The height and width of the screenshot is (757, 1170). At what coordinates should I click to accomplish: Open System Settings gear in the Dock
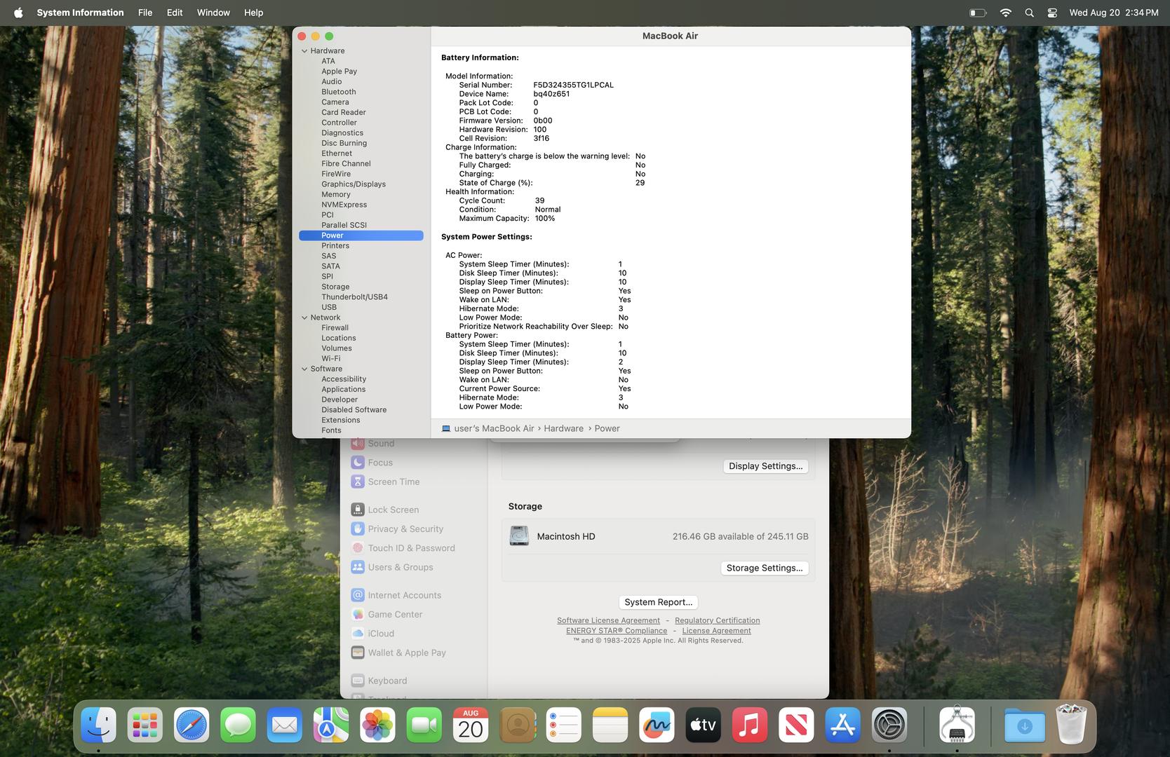(x=889, y=725)
